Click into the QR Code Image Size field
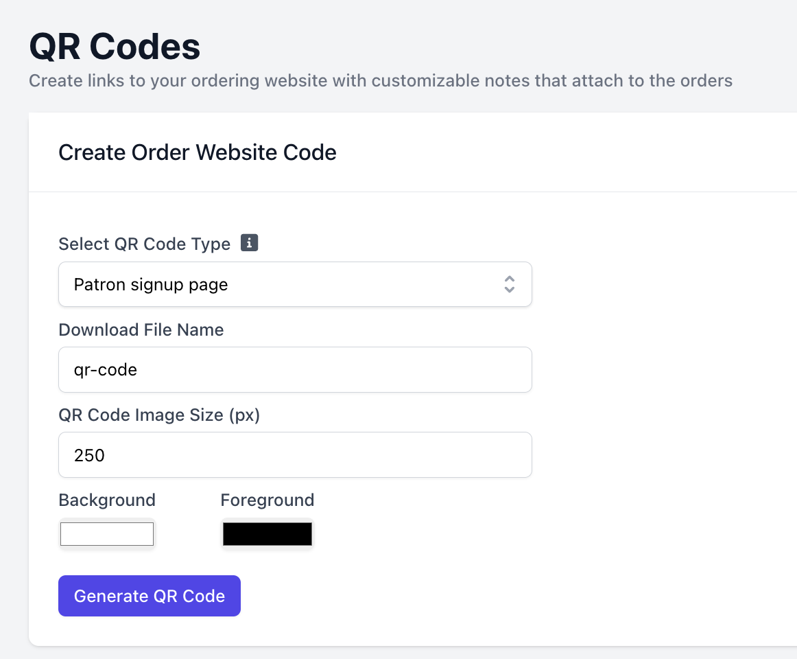This screenshot has width=797, height=659. [x=295, y=455]
